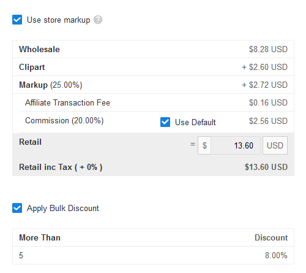306x273 pixels.
Task: Select the $8.28 USD wholesale value
Action: pyautogui.click(x=268, y=49)
